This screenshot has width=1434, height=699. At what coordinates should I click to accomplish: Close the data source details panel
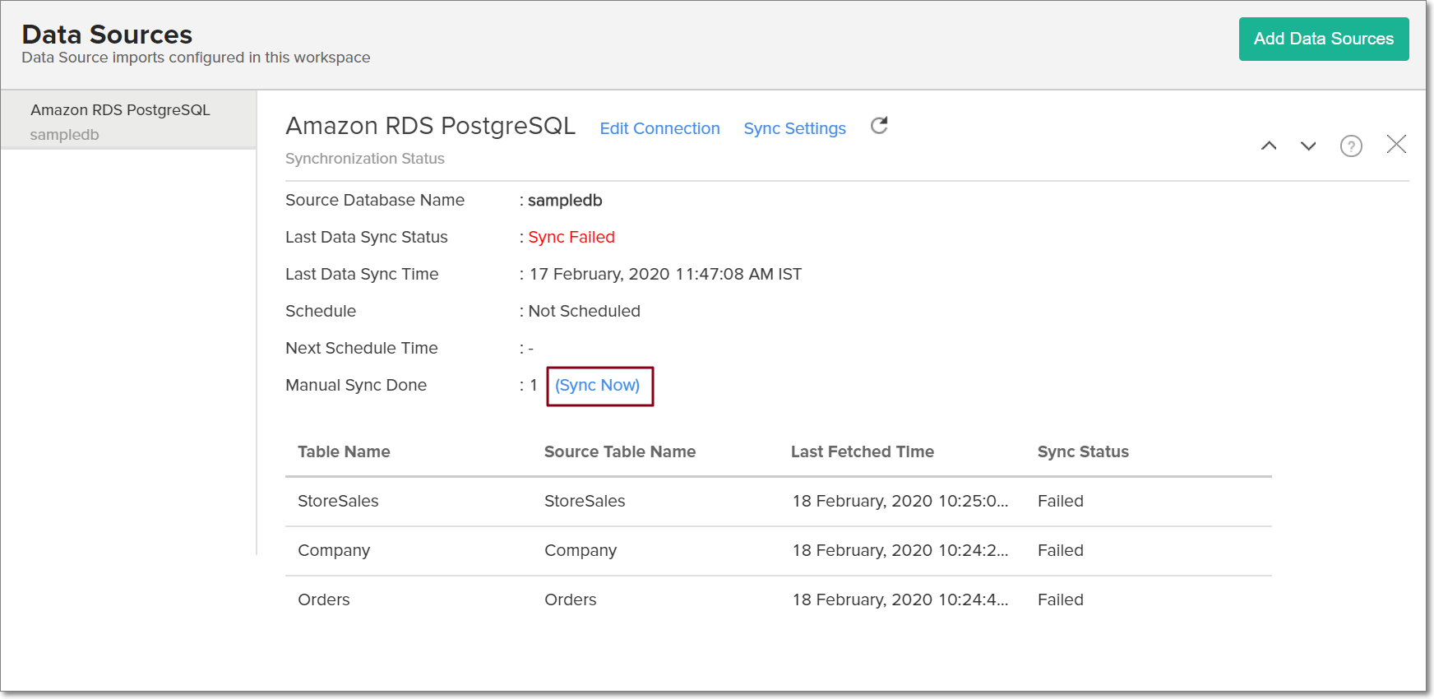1395,145
